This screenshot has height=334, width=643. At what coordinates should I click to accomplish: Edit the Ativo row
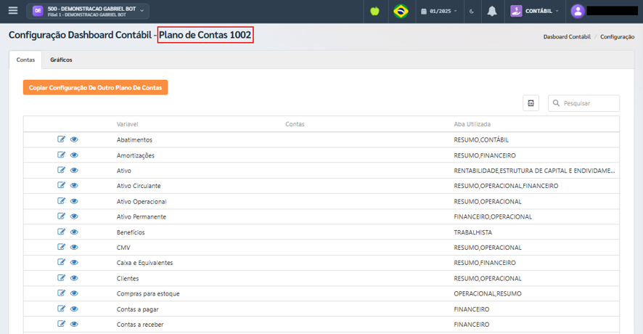point(61,170)
